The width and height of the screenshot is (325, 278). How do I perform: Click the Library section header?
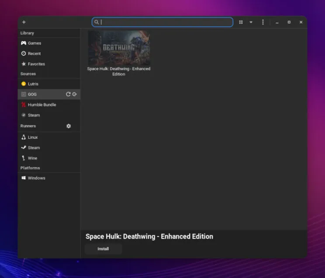(27, 33)
